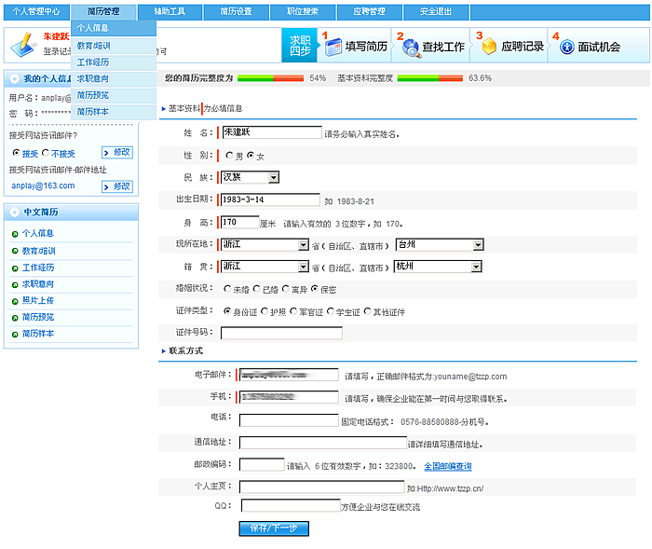Click the 证件号码 input field
The image size is (652, 549).
click(281, 333)
